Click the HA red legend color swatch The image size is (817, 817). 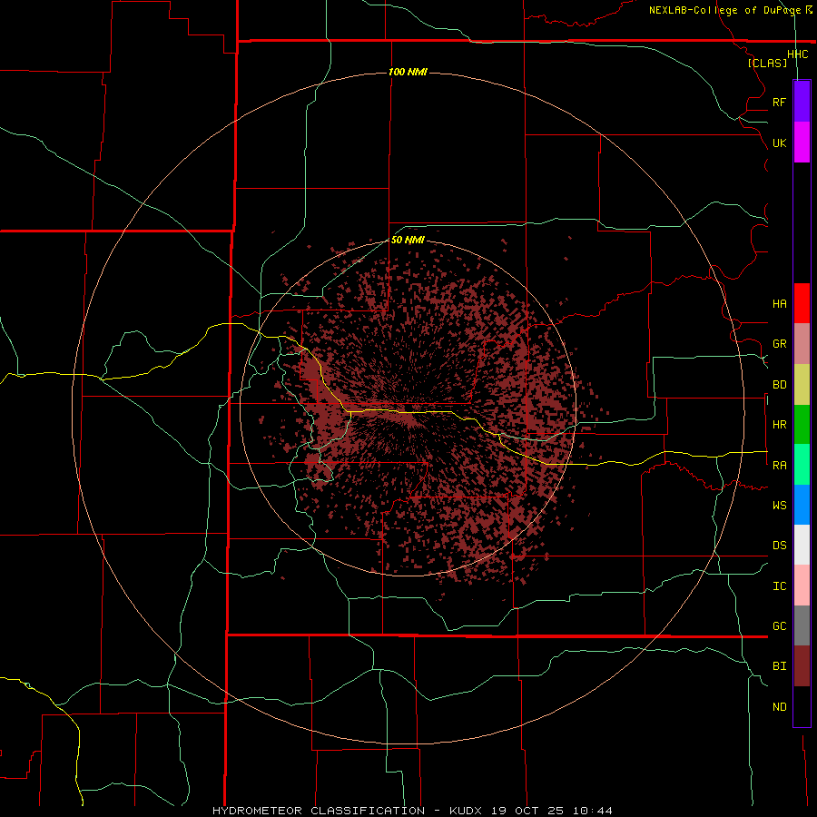[802, 303]
